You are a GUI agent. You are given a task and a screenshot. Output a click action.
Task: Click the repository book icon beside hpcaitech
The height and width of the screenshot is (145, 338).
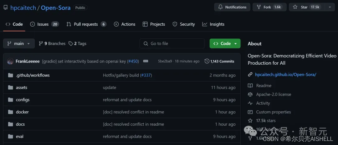(6, 8)
